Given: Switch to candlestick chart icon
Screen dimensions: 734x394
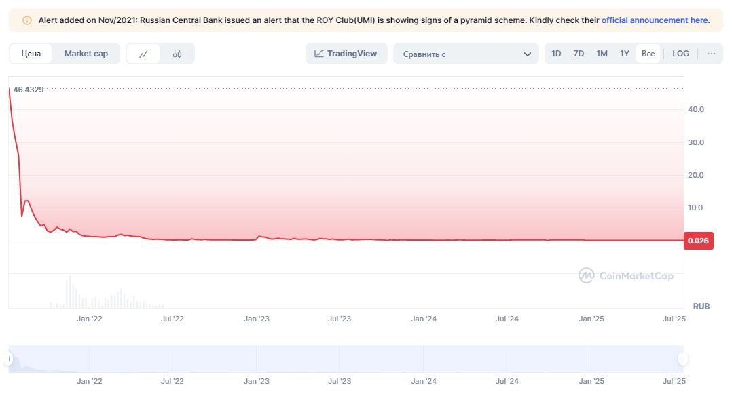Looking at the screenshot, I should pos(177,54).
